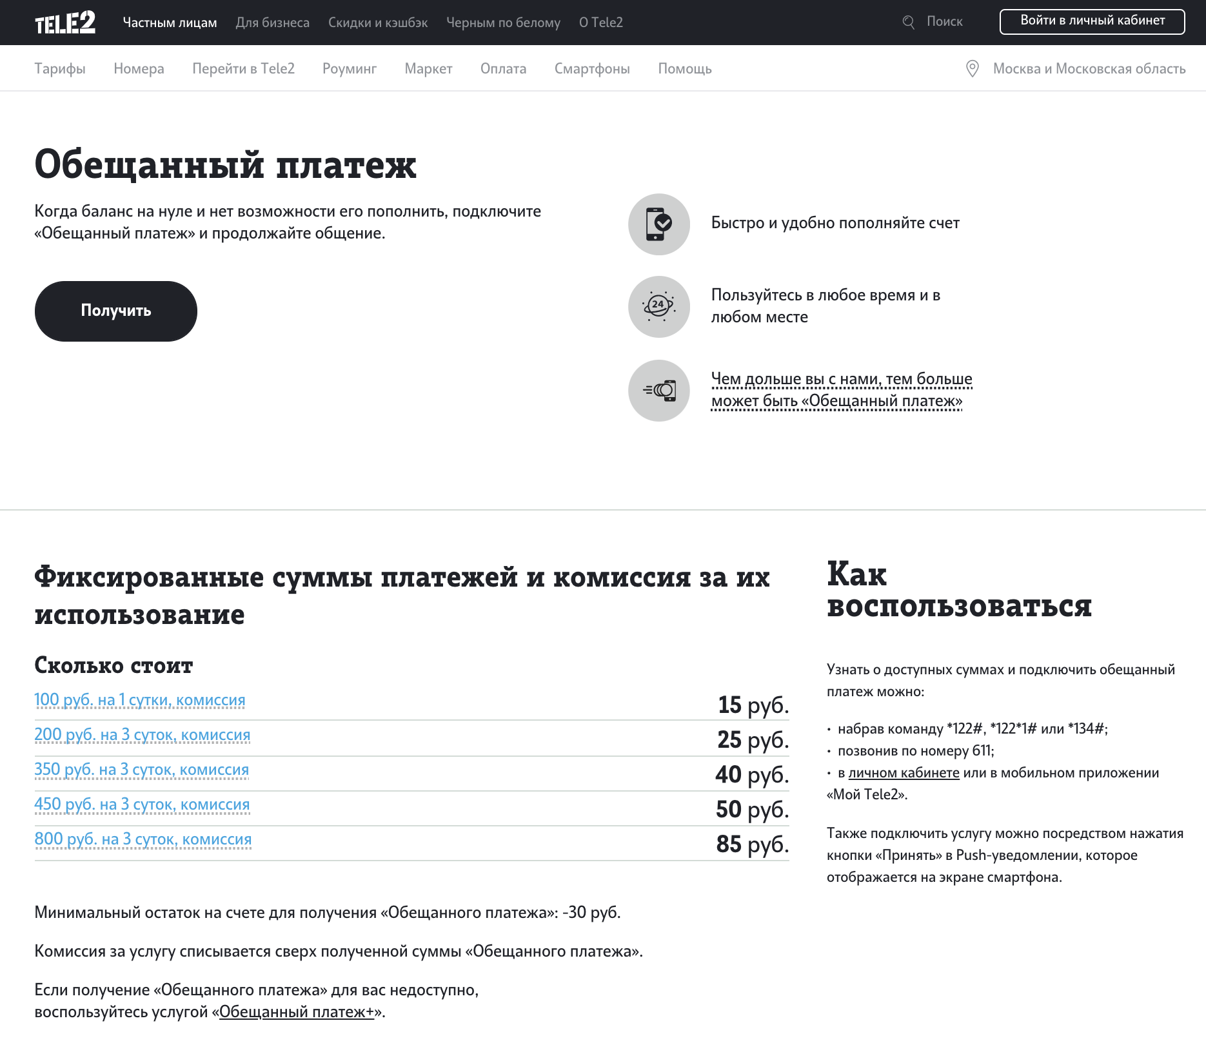Open the Тарифы menu item
Image resolution: width=1206 pixels, height=1043 pixels.
[60, 69]
